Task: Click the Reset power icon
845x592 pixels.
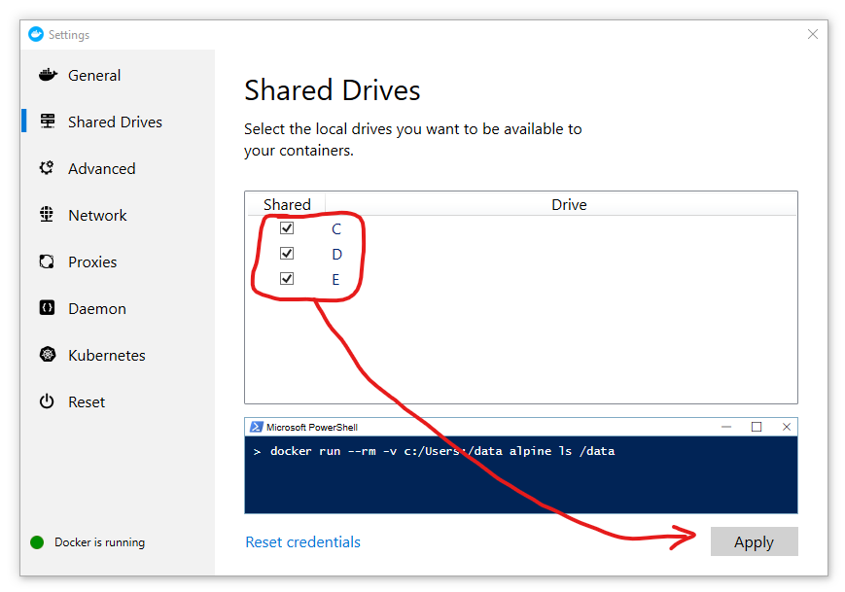Action: [47, 401]
